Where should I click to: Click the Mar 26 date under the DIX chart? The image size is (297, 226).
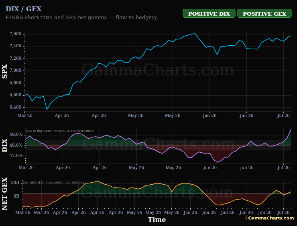click(x=26, y=167)
